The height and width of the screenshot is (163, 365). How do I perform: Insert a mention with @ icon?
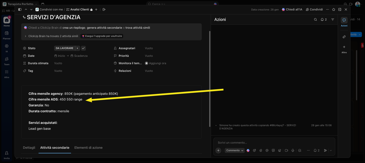click(267, 150)
